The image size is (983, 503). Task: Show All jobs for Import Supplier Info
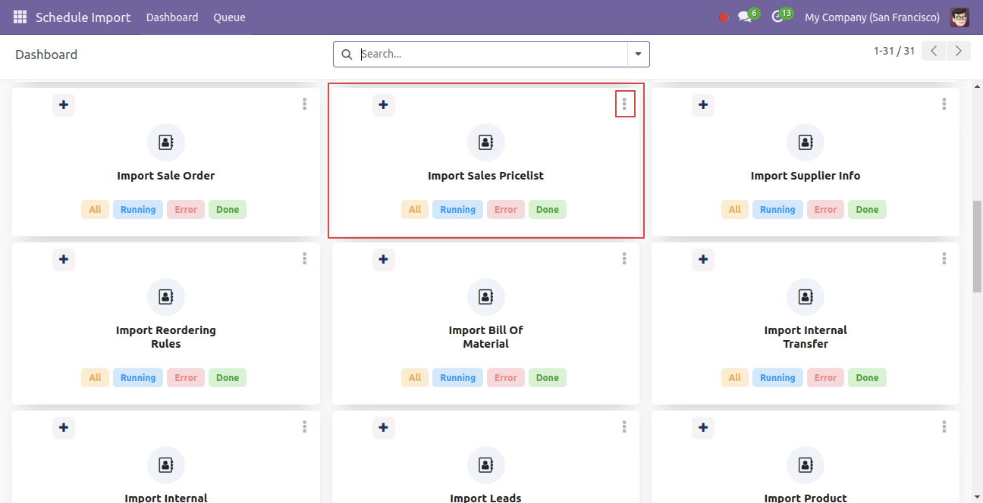pyautogui.click(x=735, y=210)
